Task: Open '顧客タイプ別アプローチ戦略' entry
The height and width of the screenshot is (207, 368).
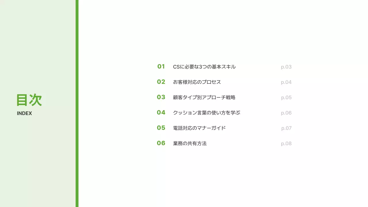Action: tap(204, 97)
